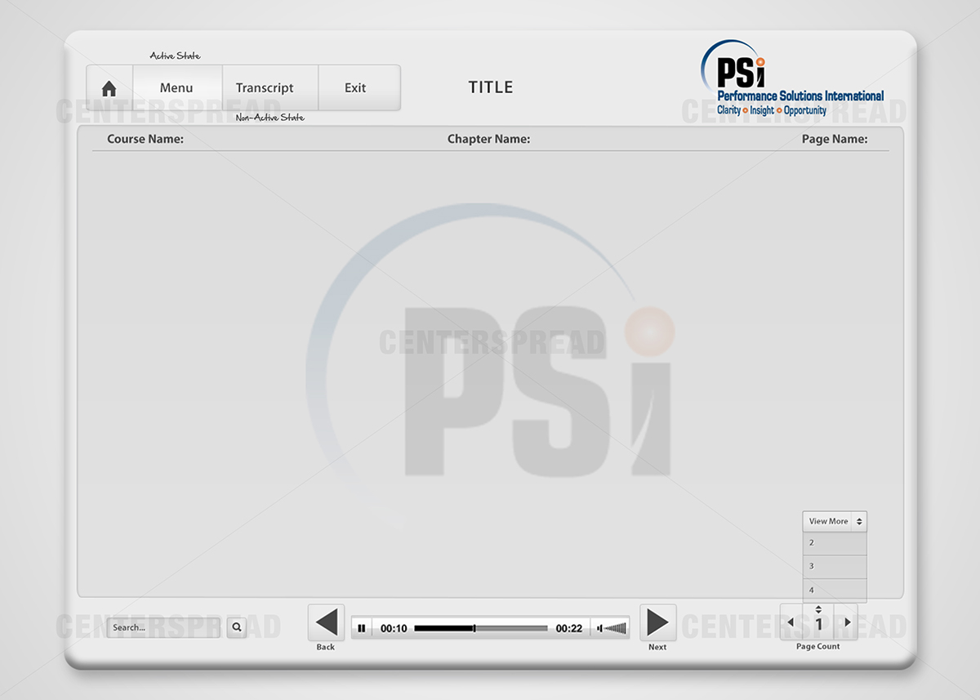This screenshot has width=980, height=700.
Task: Select page 3 in dropdown list
Action: [x=835, y=567]
